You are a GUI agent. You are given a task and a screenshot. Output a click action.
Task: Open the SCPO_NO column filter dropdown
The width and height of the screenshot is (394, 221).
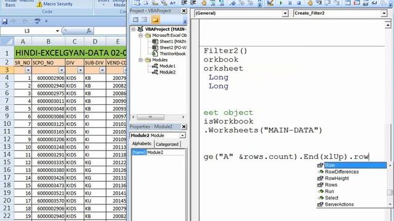click(62, 71)
